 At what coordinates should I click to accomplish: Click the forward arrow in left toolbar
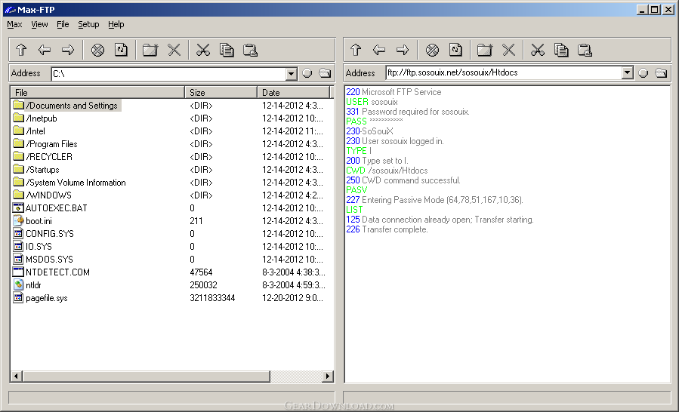68,51
